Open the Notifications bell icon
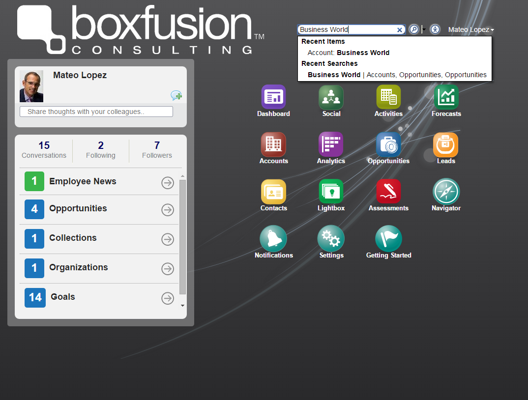Image resolution: width=528 pixels, height=400 pixels. tap(273, 239)
